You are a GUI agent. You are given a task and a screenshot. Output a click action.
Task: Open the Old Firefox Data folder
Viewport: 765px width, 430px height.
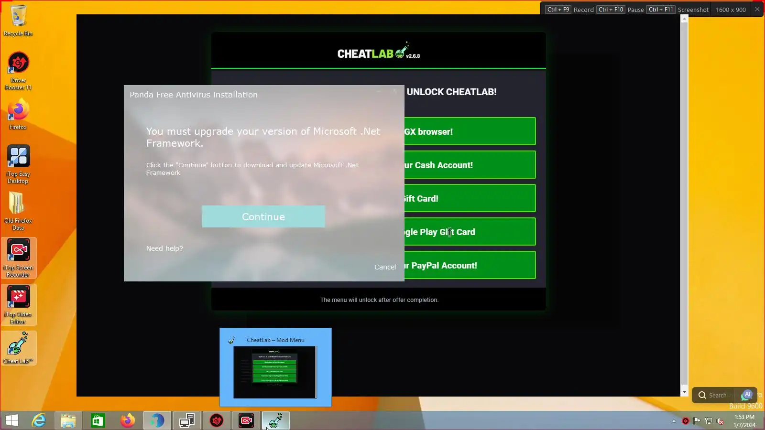[x=18, y=211]
